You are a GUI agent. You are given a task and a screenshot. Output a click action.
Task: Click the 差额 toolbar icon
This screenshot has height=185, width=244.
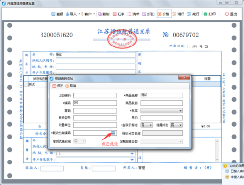coord(53,14)
